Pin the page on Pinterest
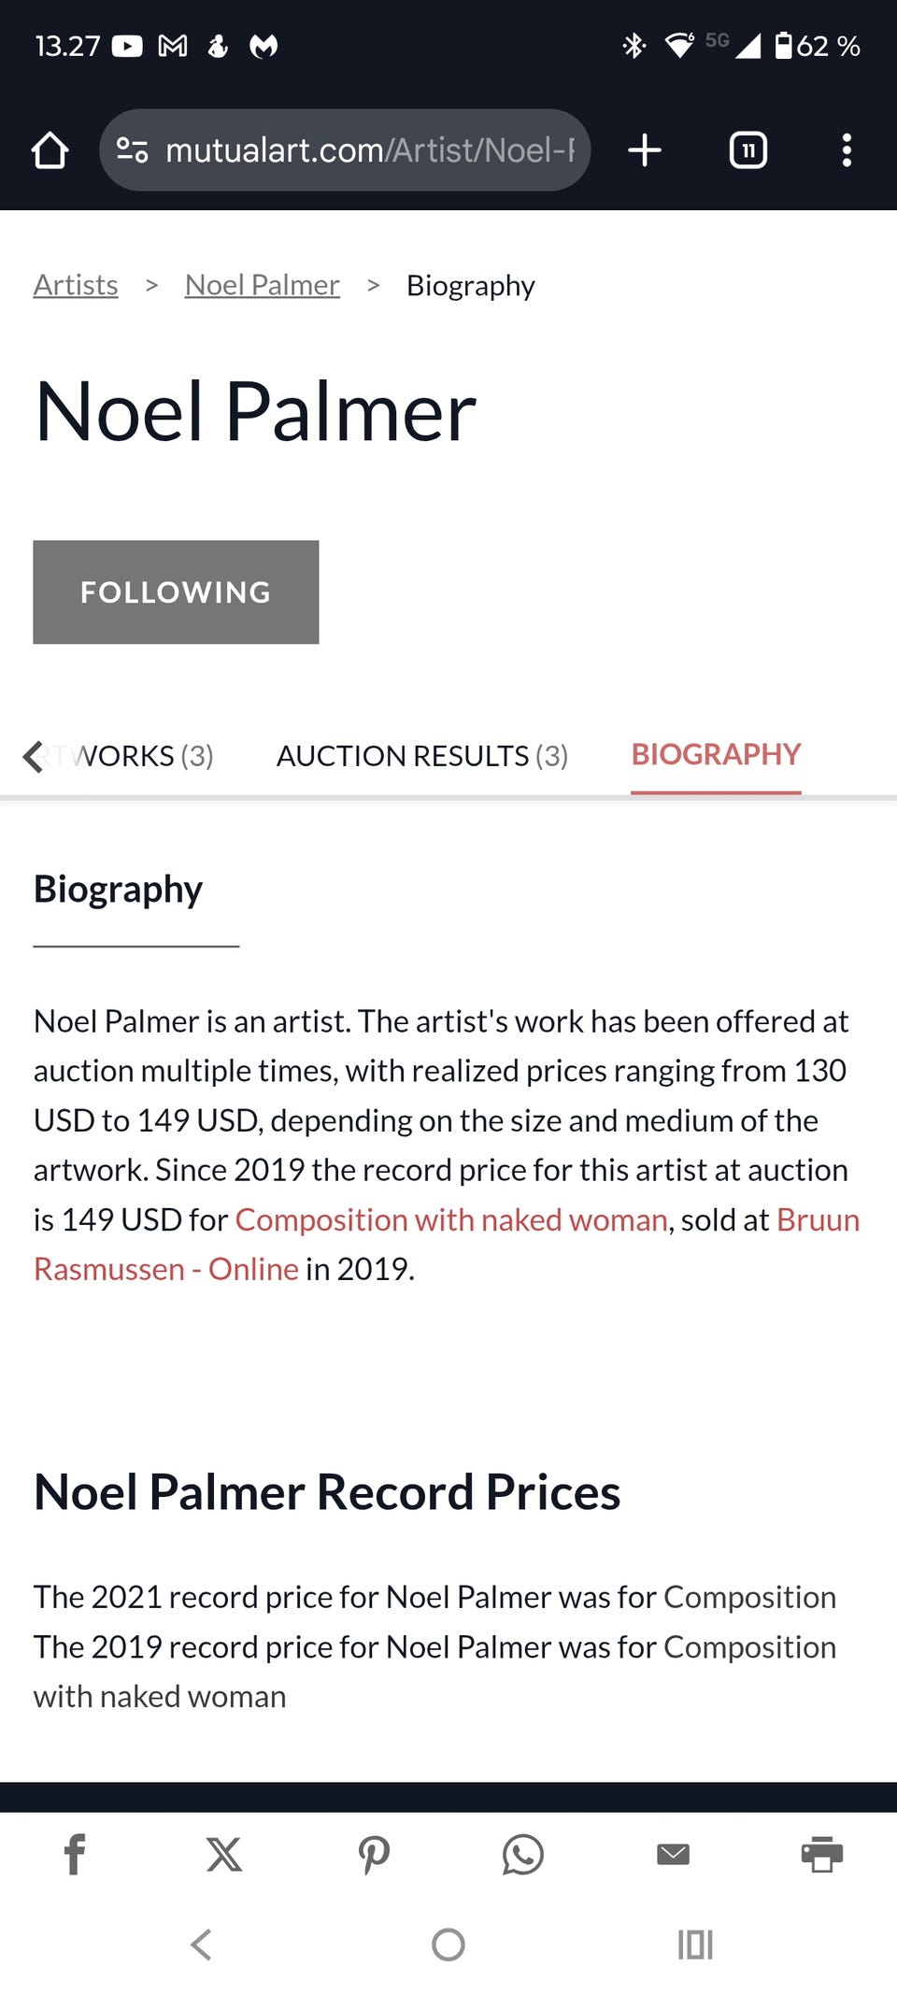The image size is (897, 1994). [374, 1854]
